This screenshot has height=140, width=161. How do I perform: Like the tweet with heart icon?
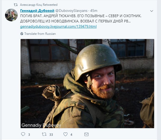[x=65, y=134]
